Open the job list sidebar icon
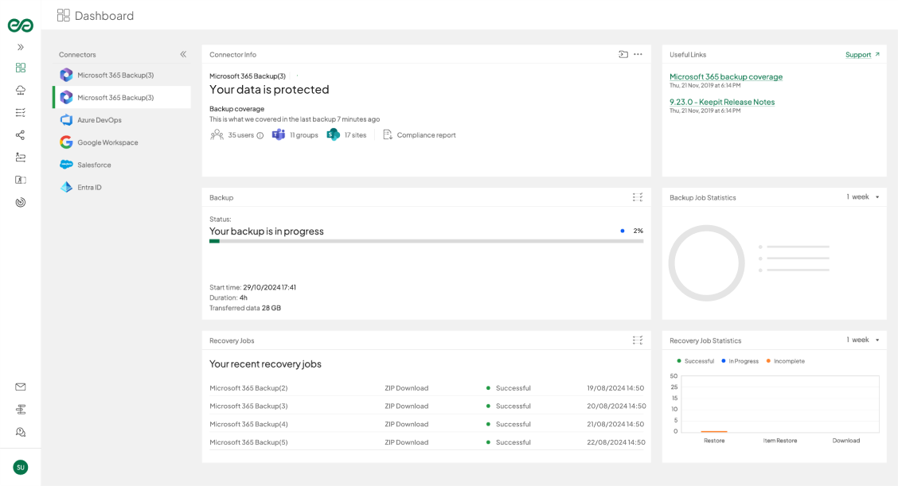 (21, 113)
